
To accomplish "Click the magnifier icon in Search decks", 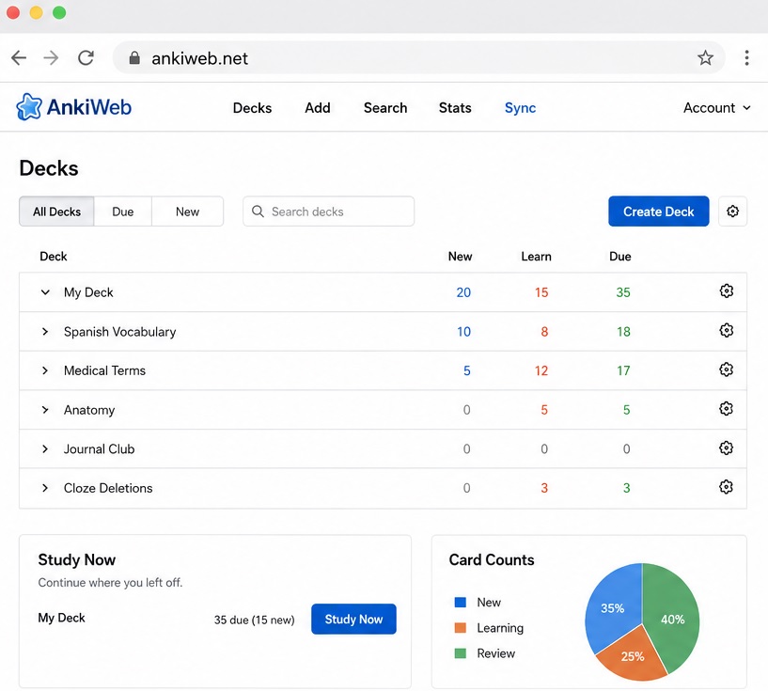I will [258, 212].
